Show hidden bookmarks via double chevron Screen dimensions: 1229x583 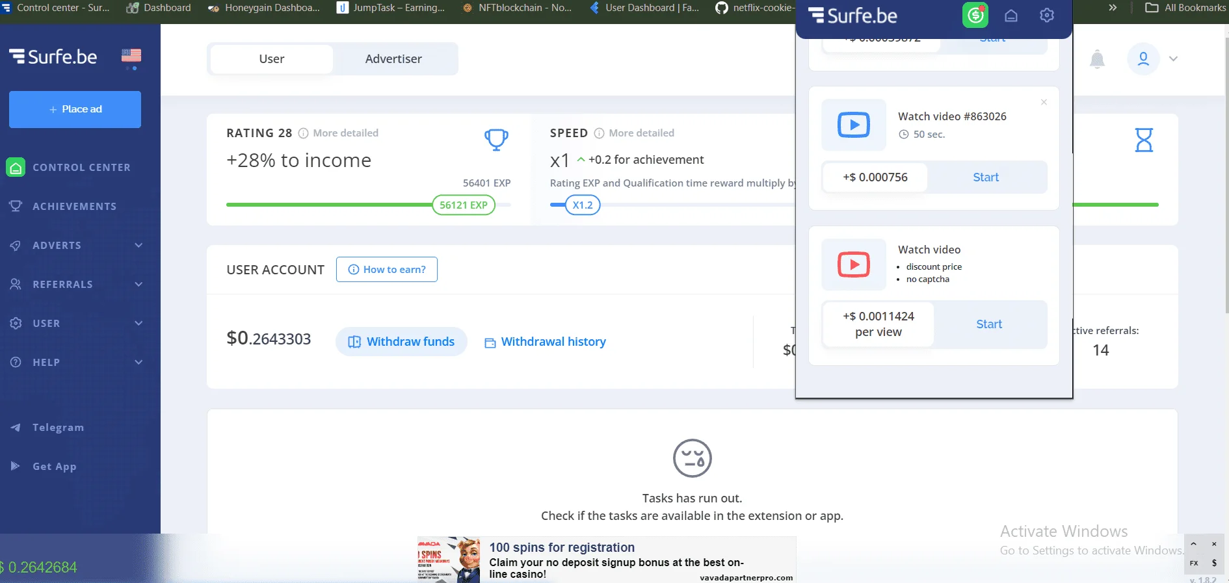tap(1113, 8)
